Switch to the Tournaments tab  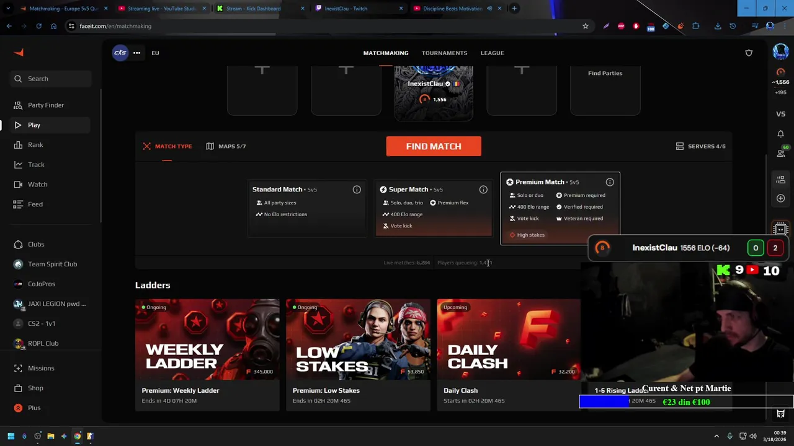click(x=445, y=53)
